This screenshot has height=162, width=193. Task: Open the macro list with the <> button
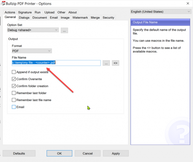[115, 63]
